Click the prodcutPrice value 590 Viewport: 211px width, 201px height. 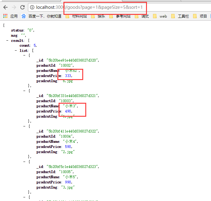coord(68,147)
